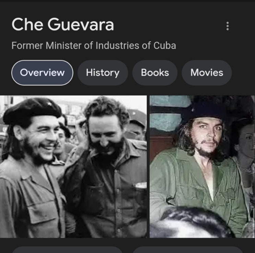Tap the vertical ellipsis beside the title
This screenshot has height=253, width=255.
228,26
